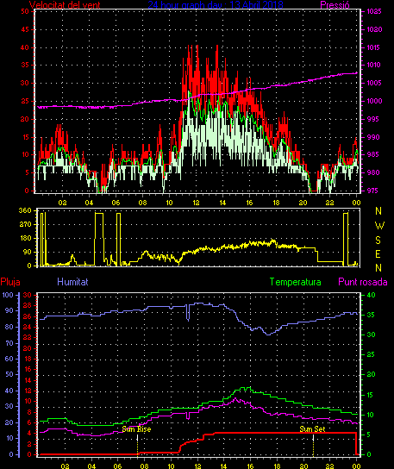The width and height of the screenshot is (394, 469).
Task: Click the "100" humidity axis value
Action: point(8,295)
